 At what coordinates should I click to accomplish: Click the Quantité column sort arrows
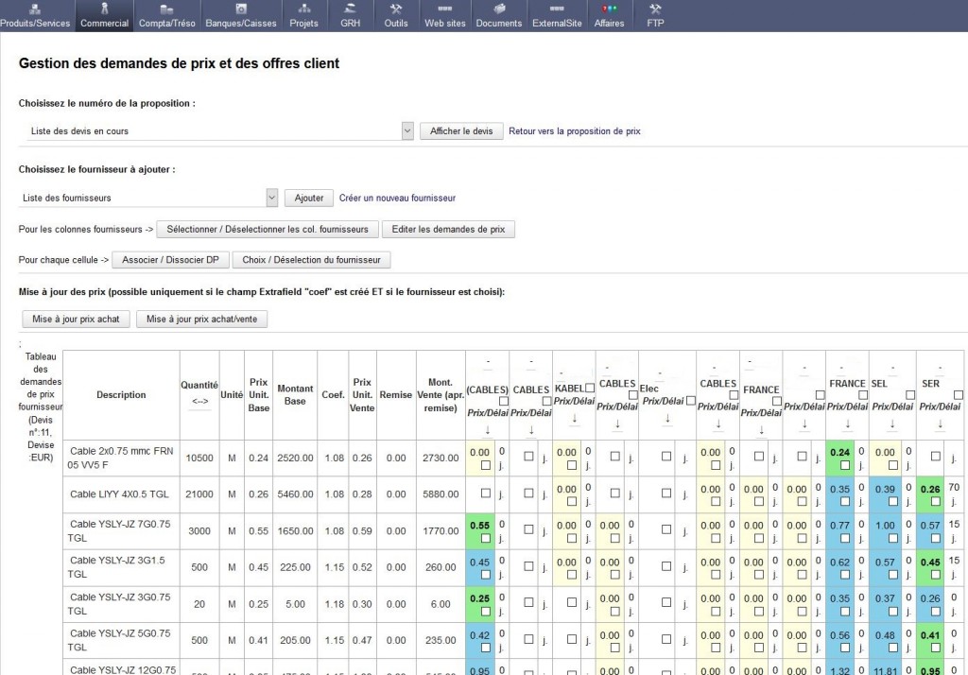coord(199,401)
